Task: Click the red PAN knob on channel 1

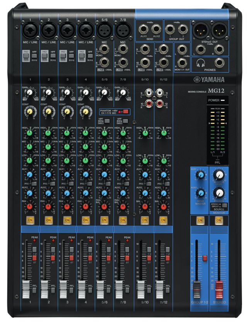Action: (x=29, y=206)
